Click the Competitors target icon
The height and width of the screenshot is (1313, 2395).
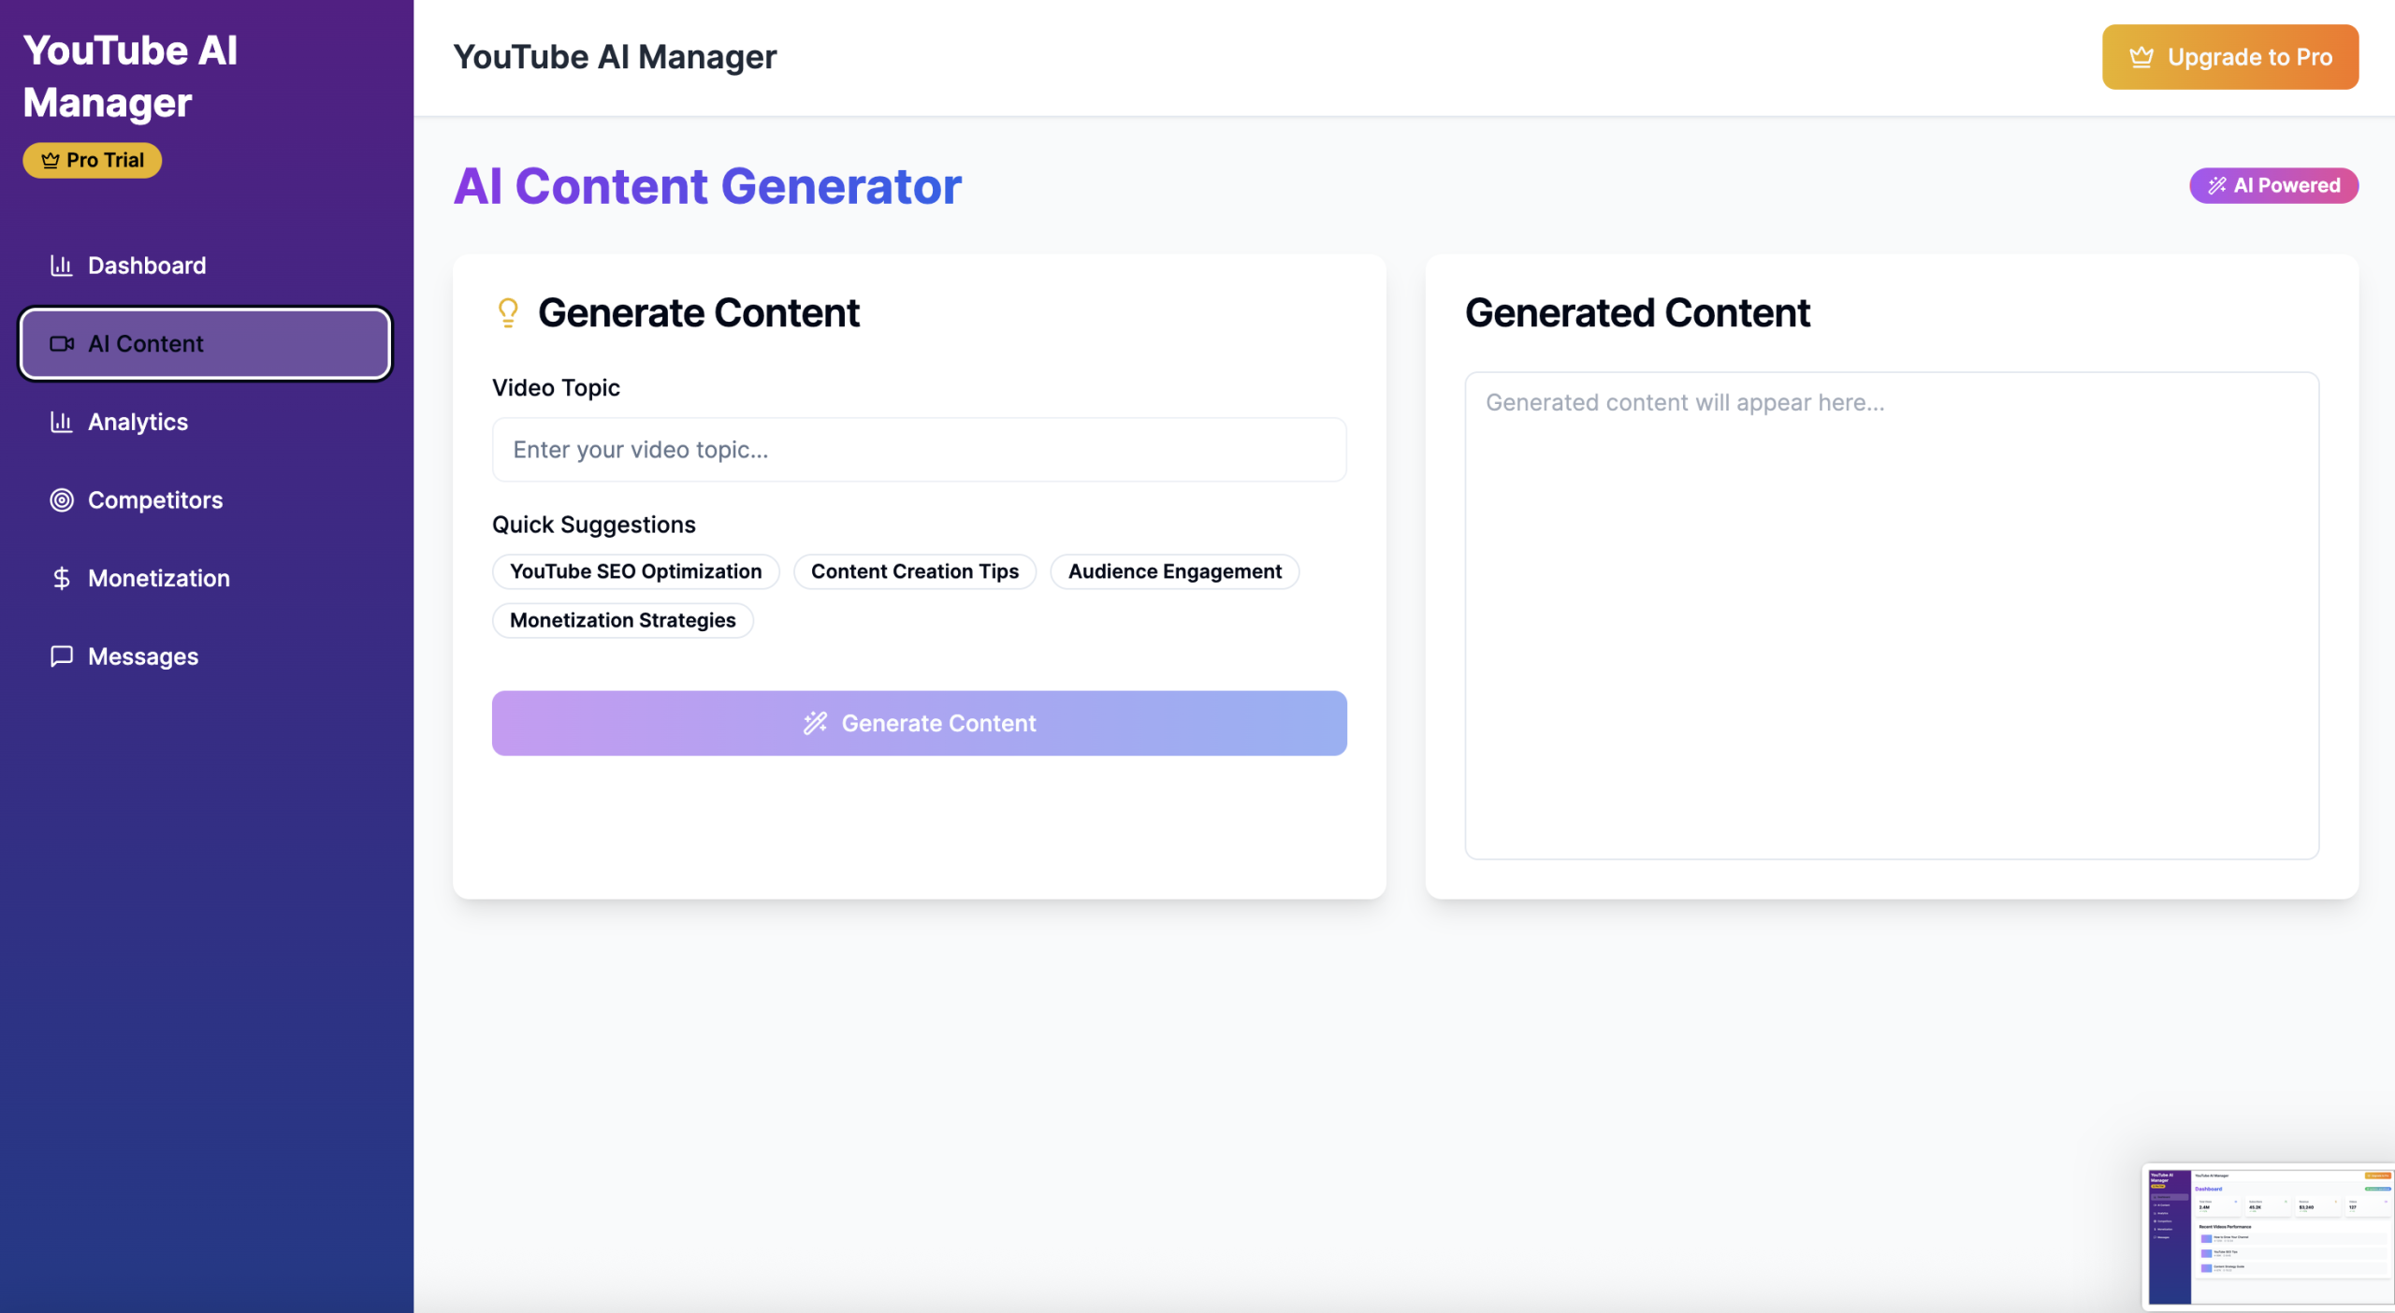[62, 500]
